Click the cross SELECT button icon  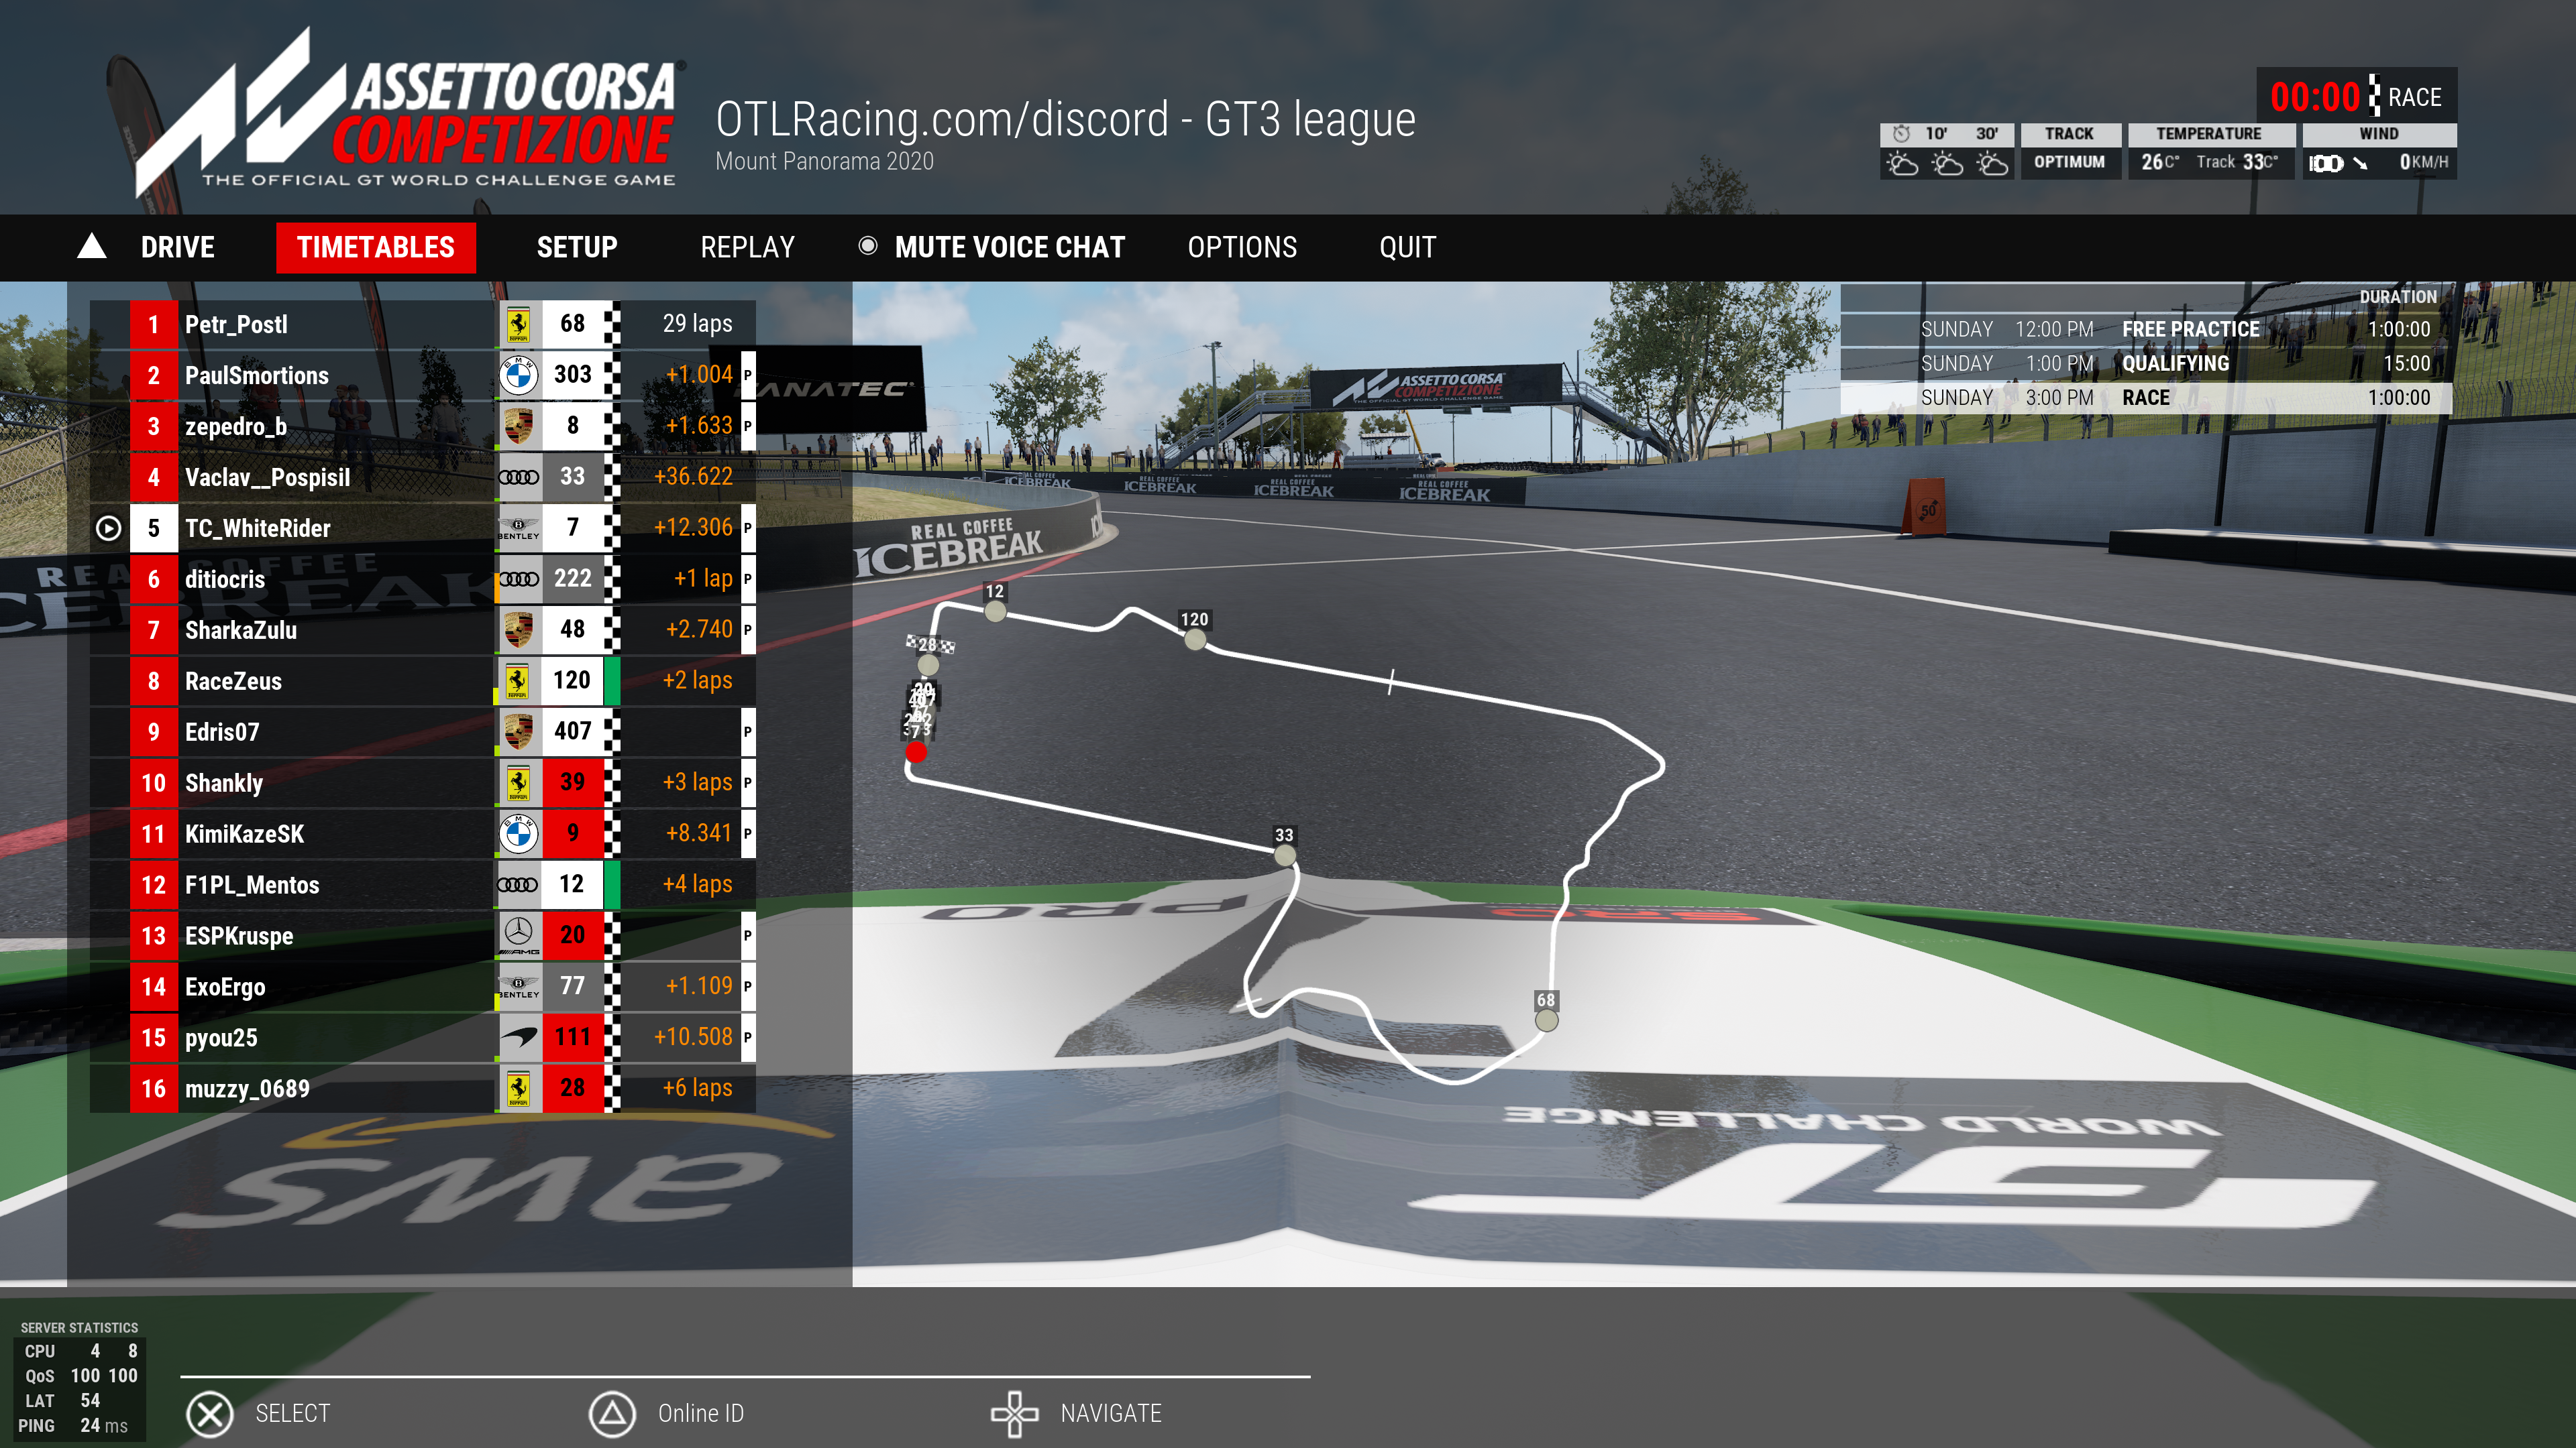(210, 1413)
